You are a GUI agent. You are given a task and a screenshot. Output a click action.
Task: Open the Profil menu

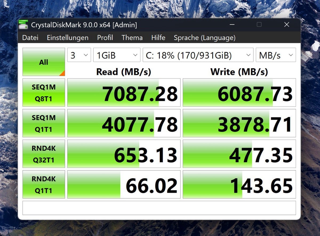[105, 38]
